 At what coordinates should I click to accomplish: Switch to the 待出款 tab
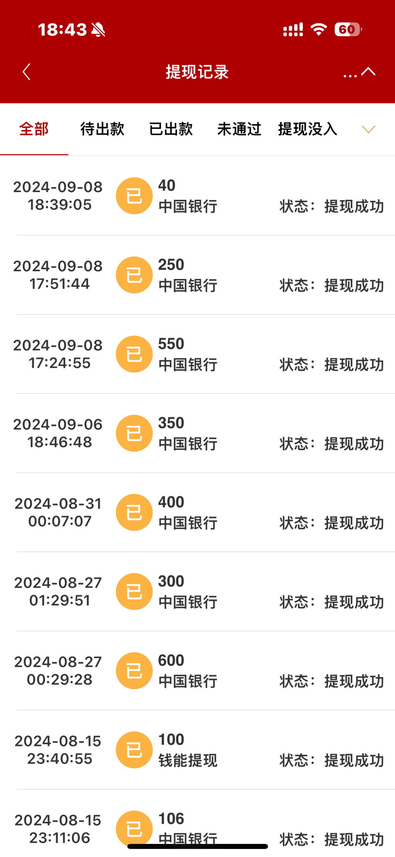tap(102, 129)
